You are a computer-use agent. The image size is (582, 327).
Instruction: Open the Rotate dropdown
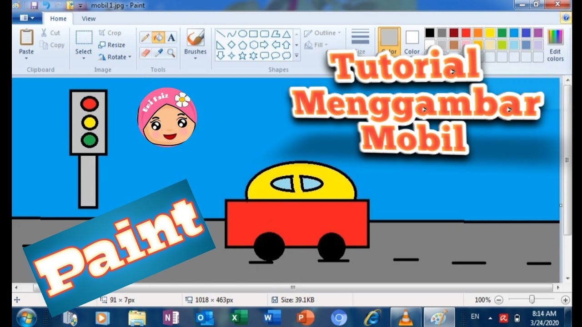(115, 57)
